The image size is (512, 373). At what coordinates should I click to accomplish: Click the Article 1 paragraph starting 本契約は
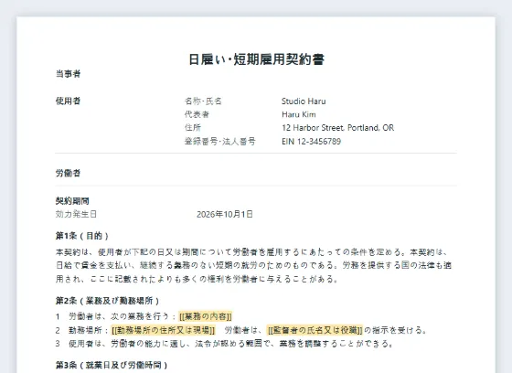[254, 265]
